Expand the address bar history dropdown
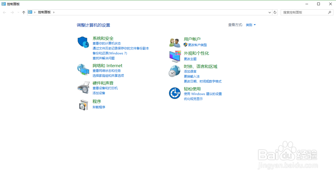 (x=269, y=12)
